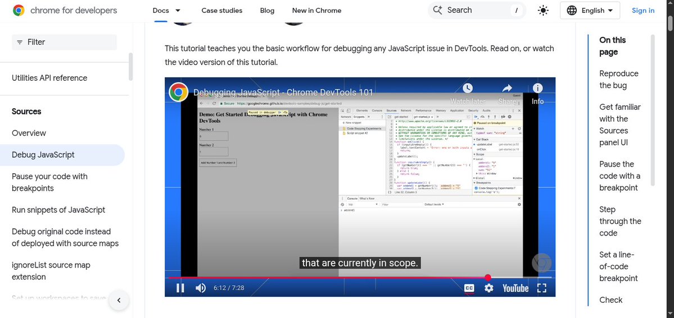Open Debug original code with source maps
The image size is (674, 318).
pos(65,237)
